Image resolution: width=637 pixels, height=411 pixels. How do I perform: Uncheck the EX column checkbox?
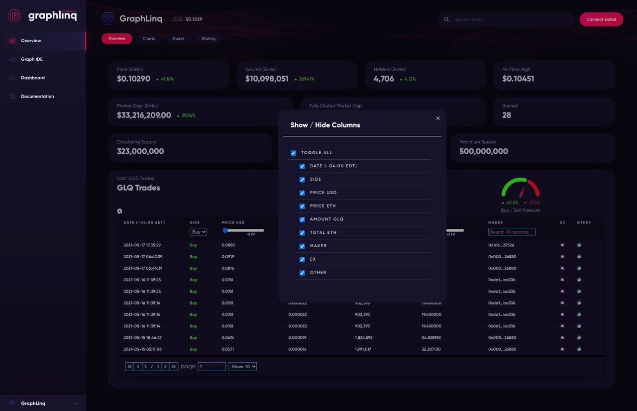click(302, 259)
